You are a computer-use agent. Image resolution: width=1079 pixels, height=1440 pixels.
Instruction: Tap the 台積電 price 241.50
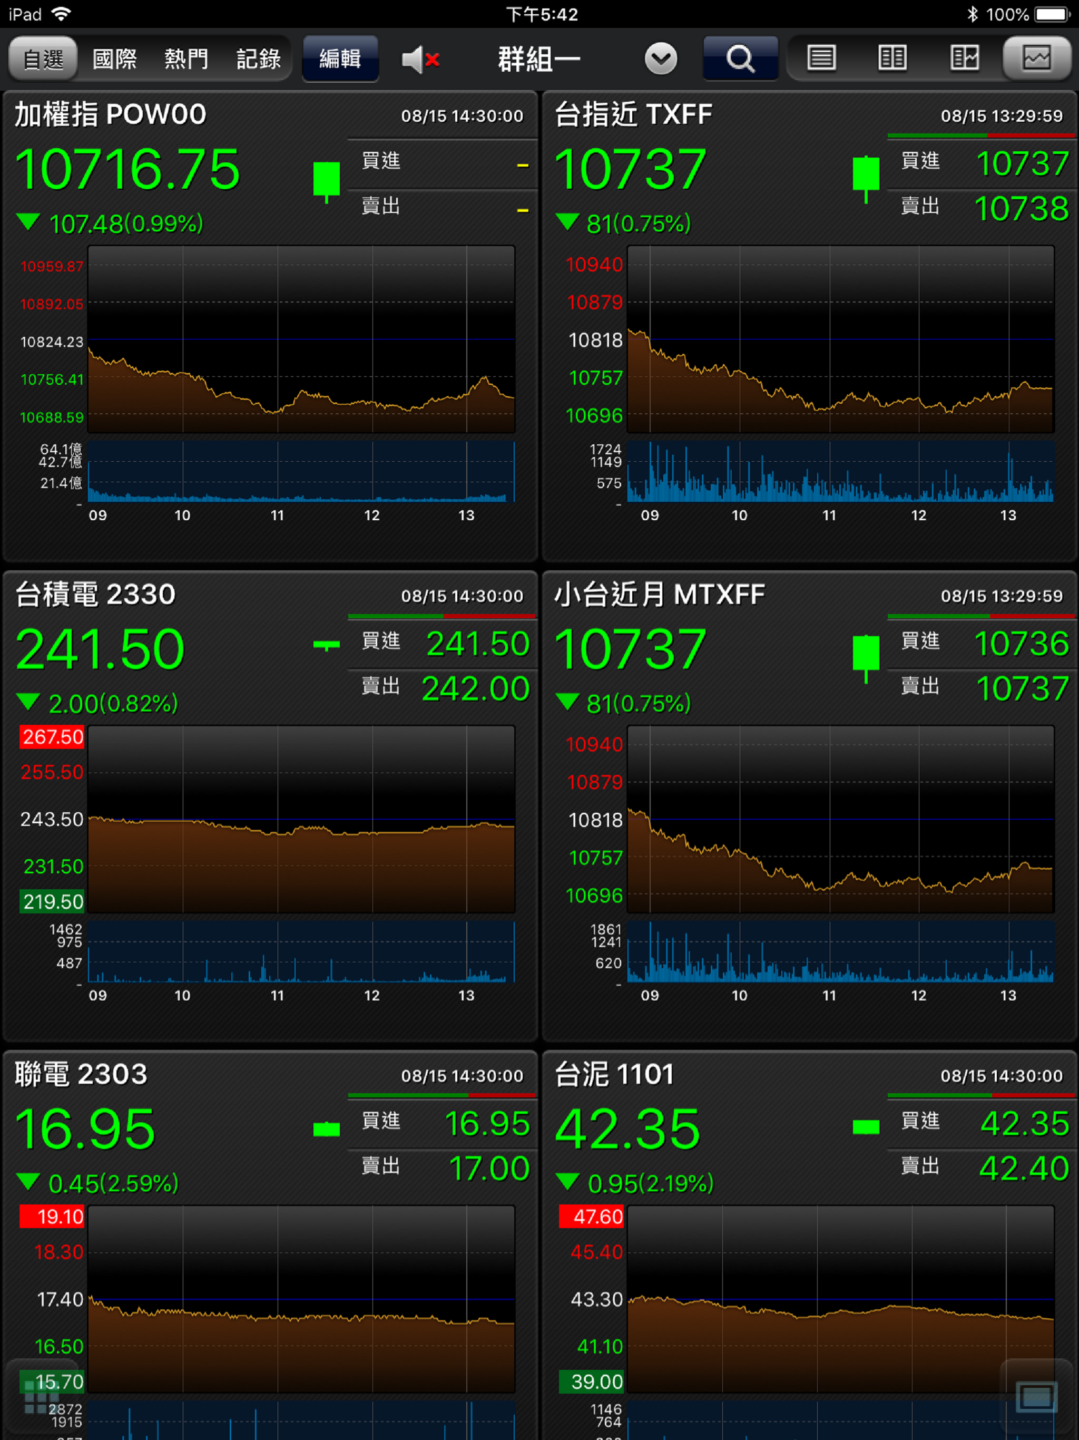(100, 649)
